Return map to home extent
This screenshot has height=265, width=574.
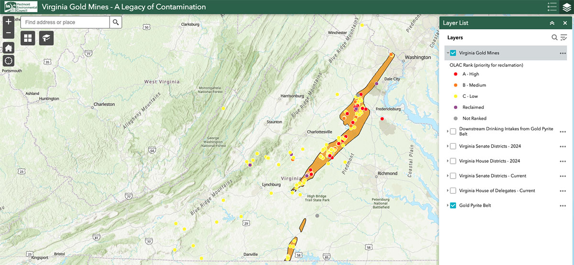[9, 48]
